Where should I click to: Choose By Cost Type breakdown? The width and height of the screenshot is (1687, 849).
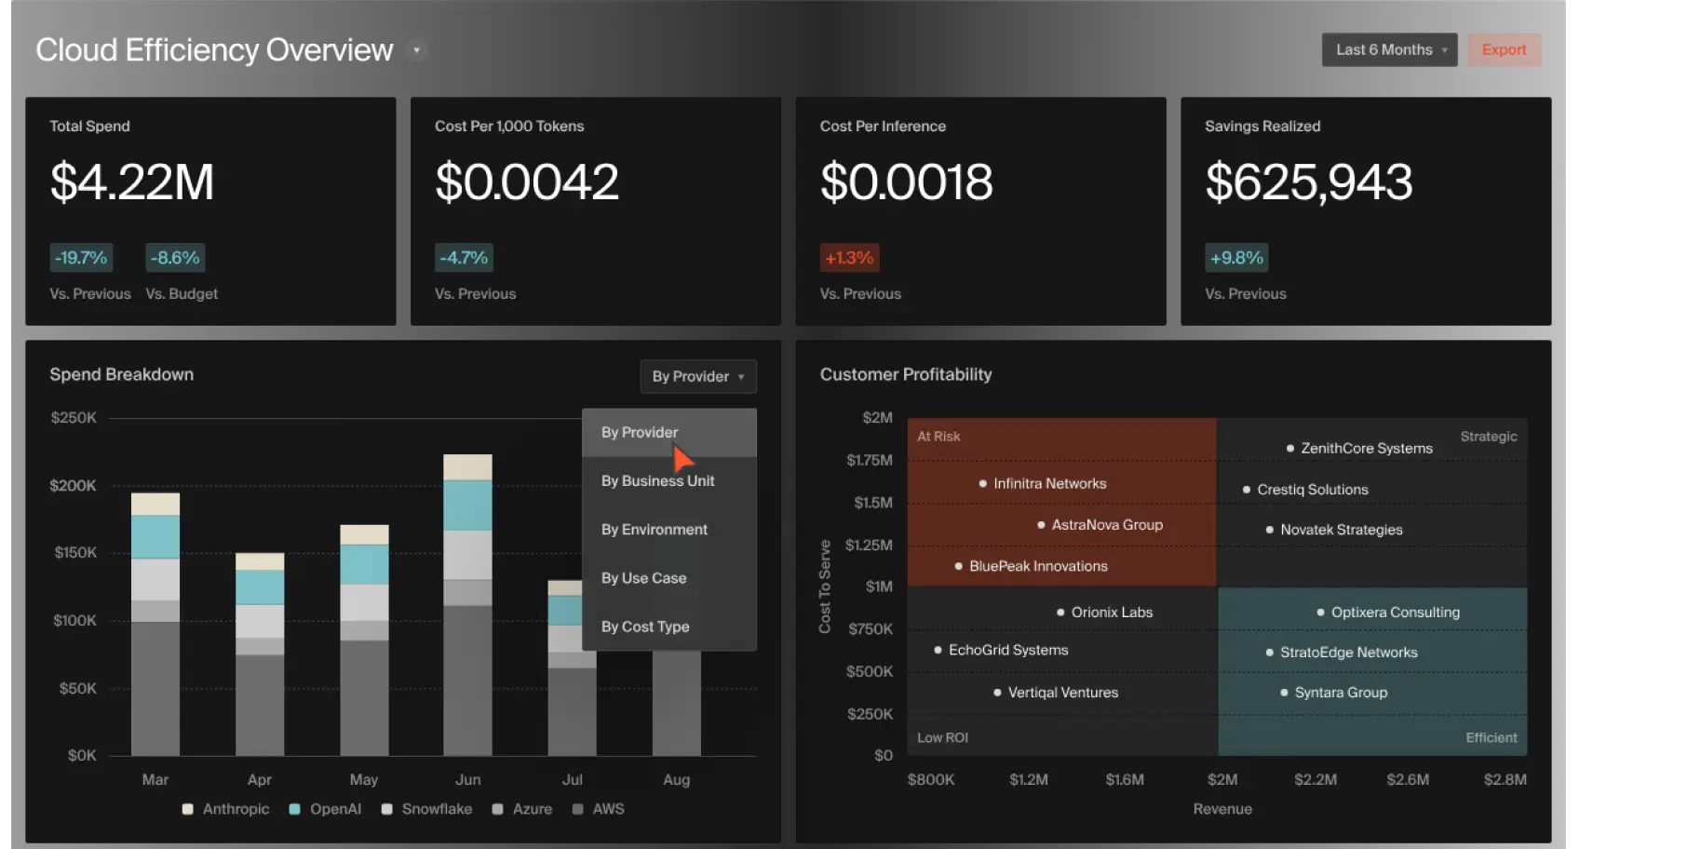(x=645, y=627)
